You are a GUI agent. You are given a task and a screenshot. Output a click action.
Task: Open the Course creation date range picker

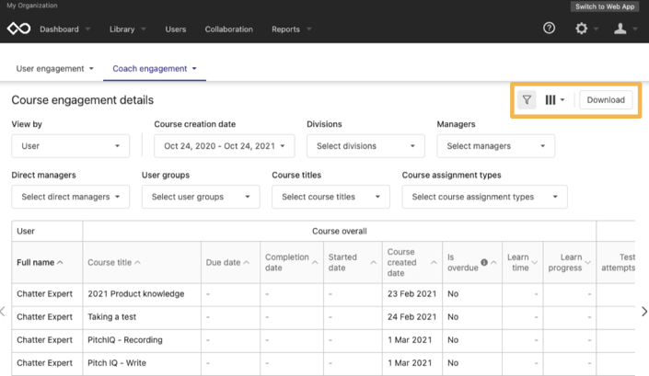[225, 146]
